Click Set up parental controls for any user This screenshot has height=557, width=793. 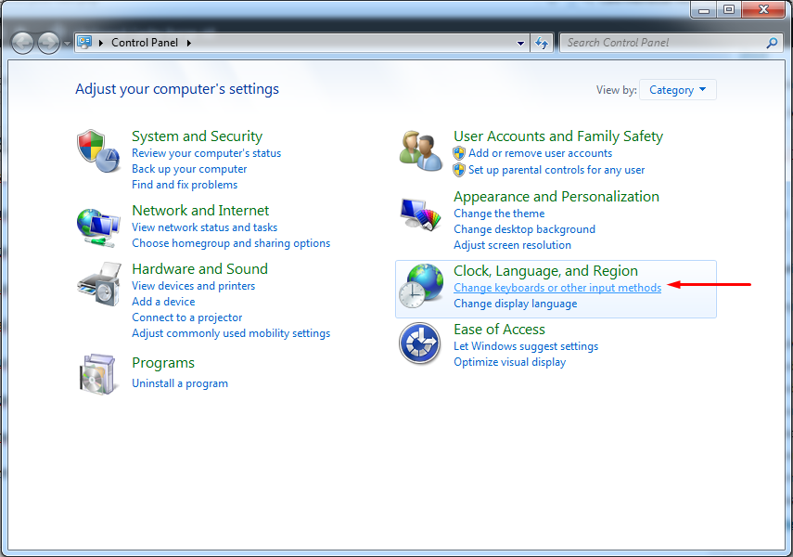(556, 170)
